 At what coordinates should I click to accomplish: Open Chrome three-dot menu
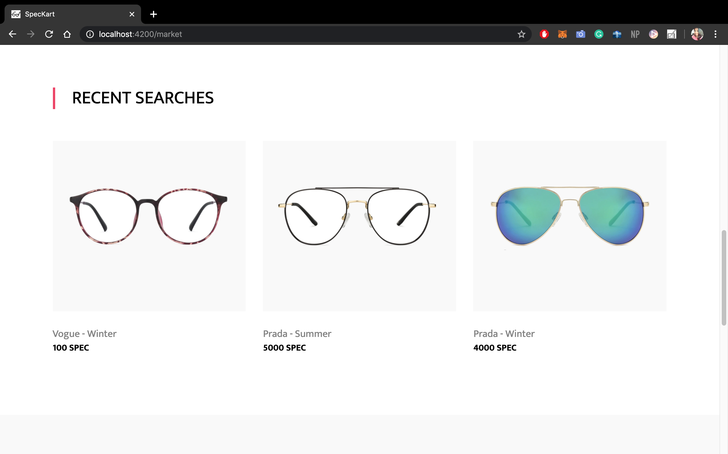tap(715, 34)
